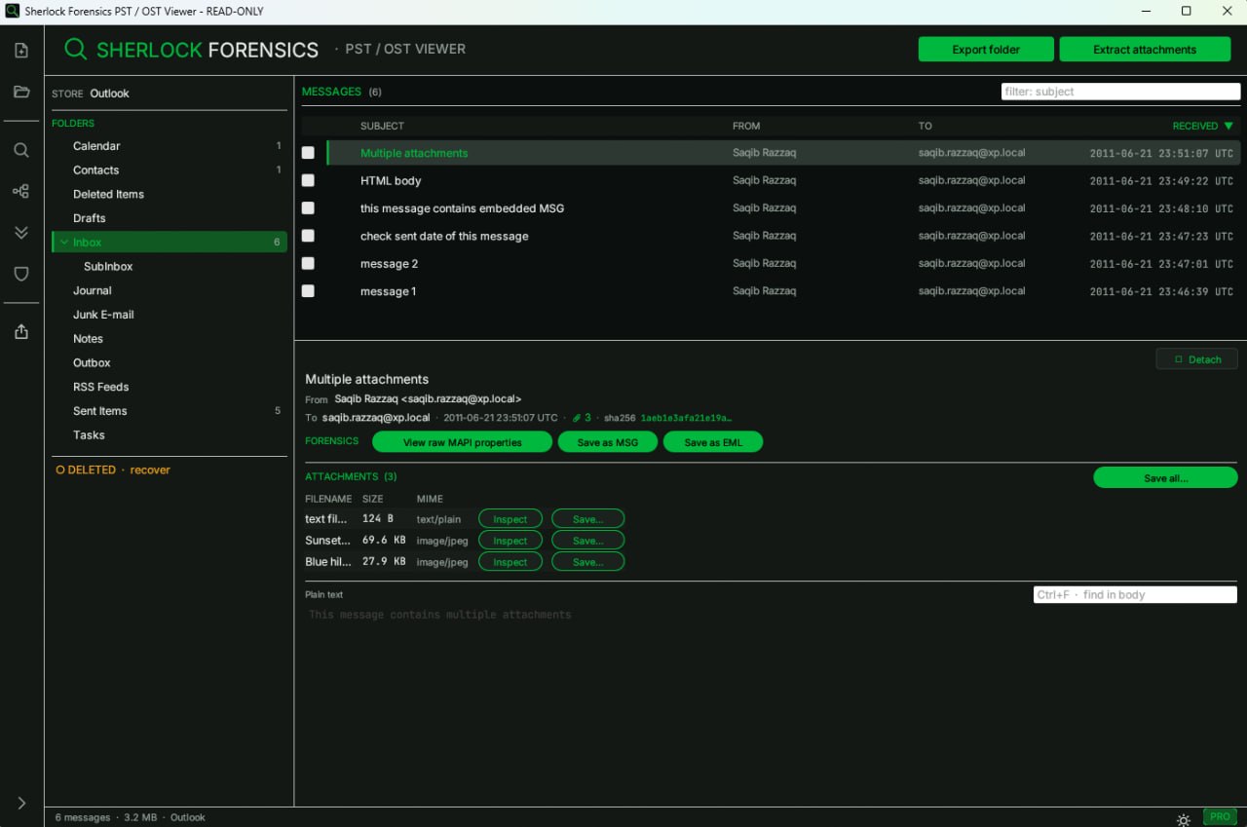The image size is (1247, 827).
Task: Click the tree hierarchy icon in sidebar
Action: tap(21, 191)
